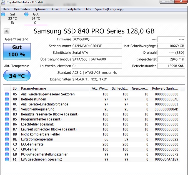Click the Akt. Wer... column header
The width and height of the screenshot is (188, 175).
(x=100, y=88)
